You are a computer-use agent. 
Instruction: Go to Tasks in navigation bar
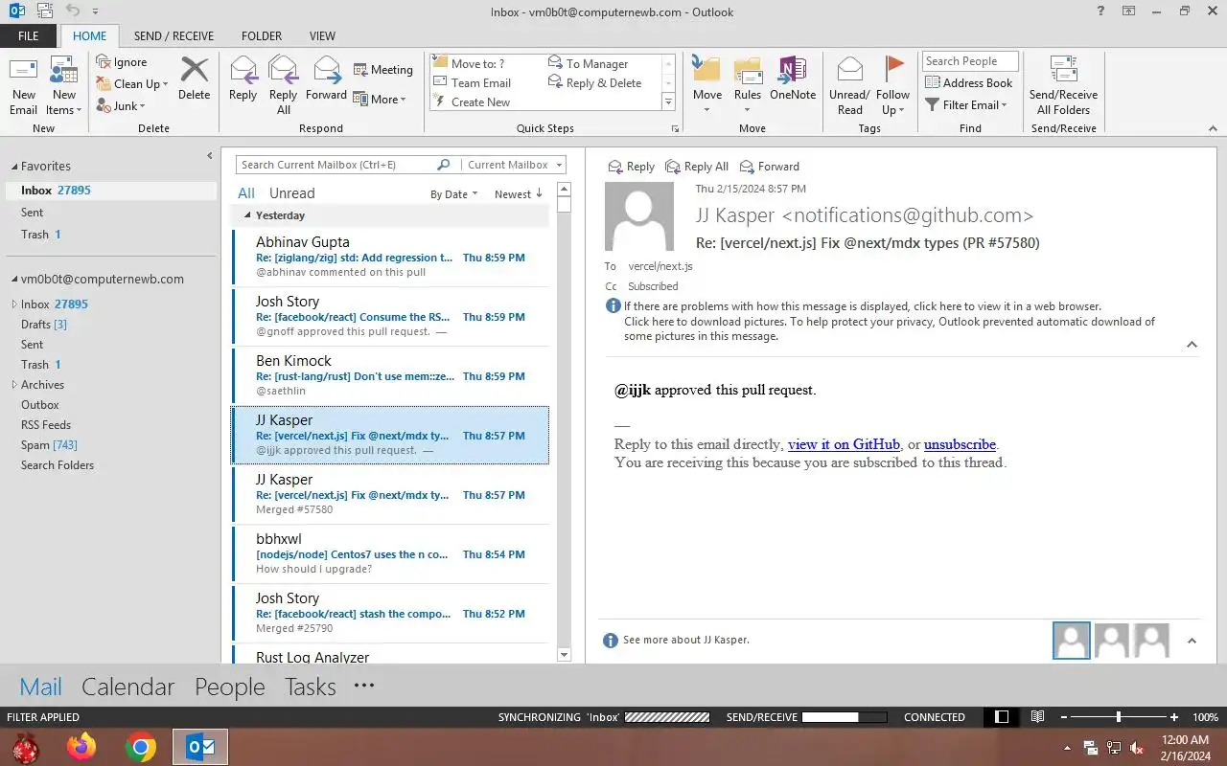coord(311,687)
